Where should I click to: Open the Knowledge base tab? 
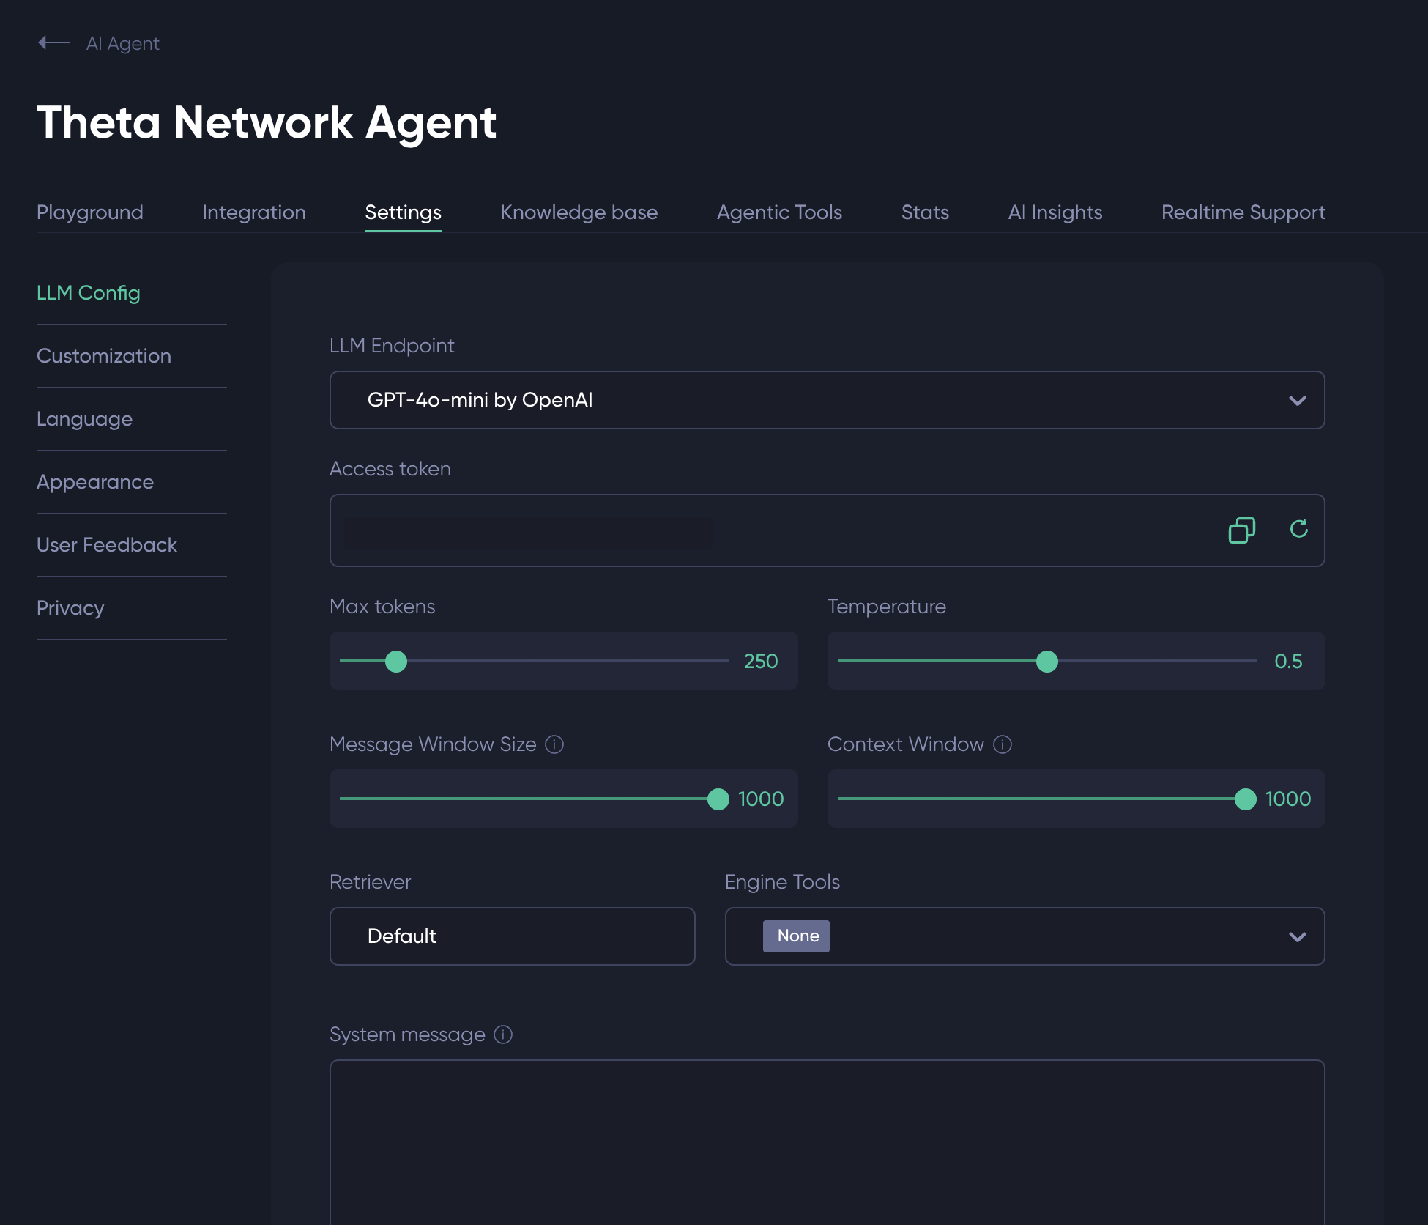tap(579, 212)
